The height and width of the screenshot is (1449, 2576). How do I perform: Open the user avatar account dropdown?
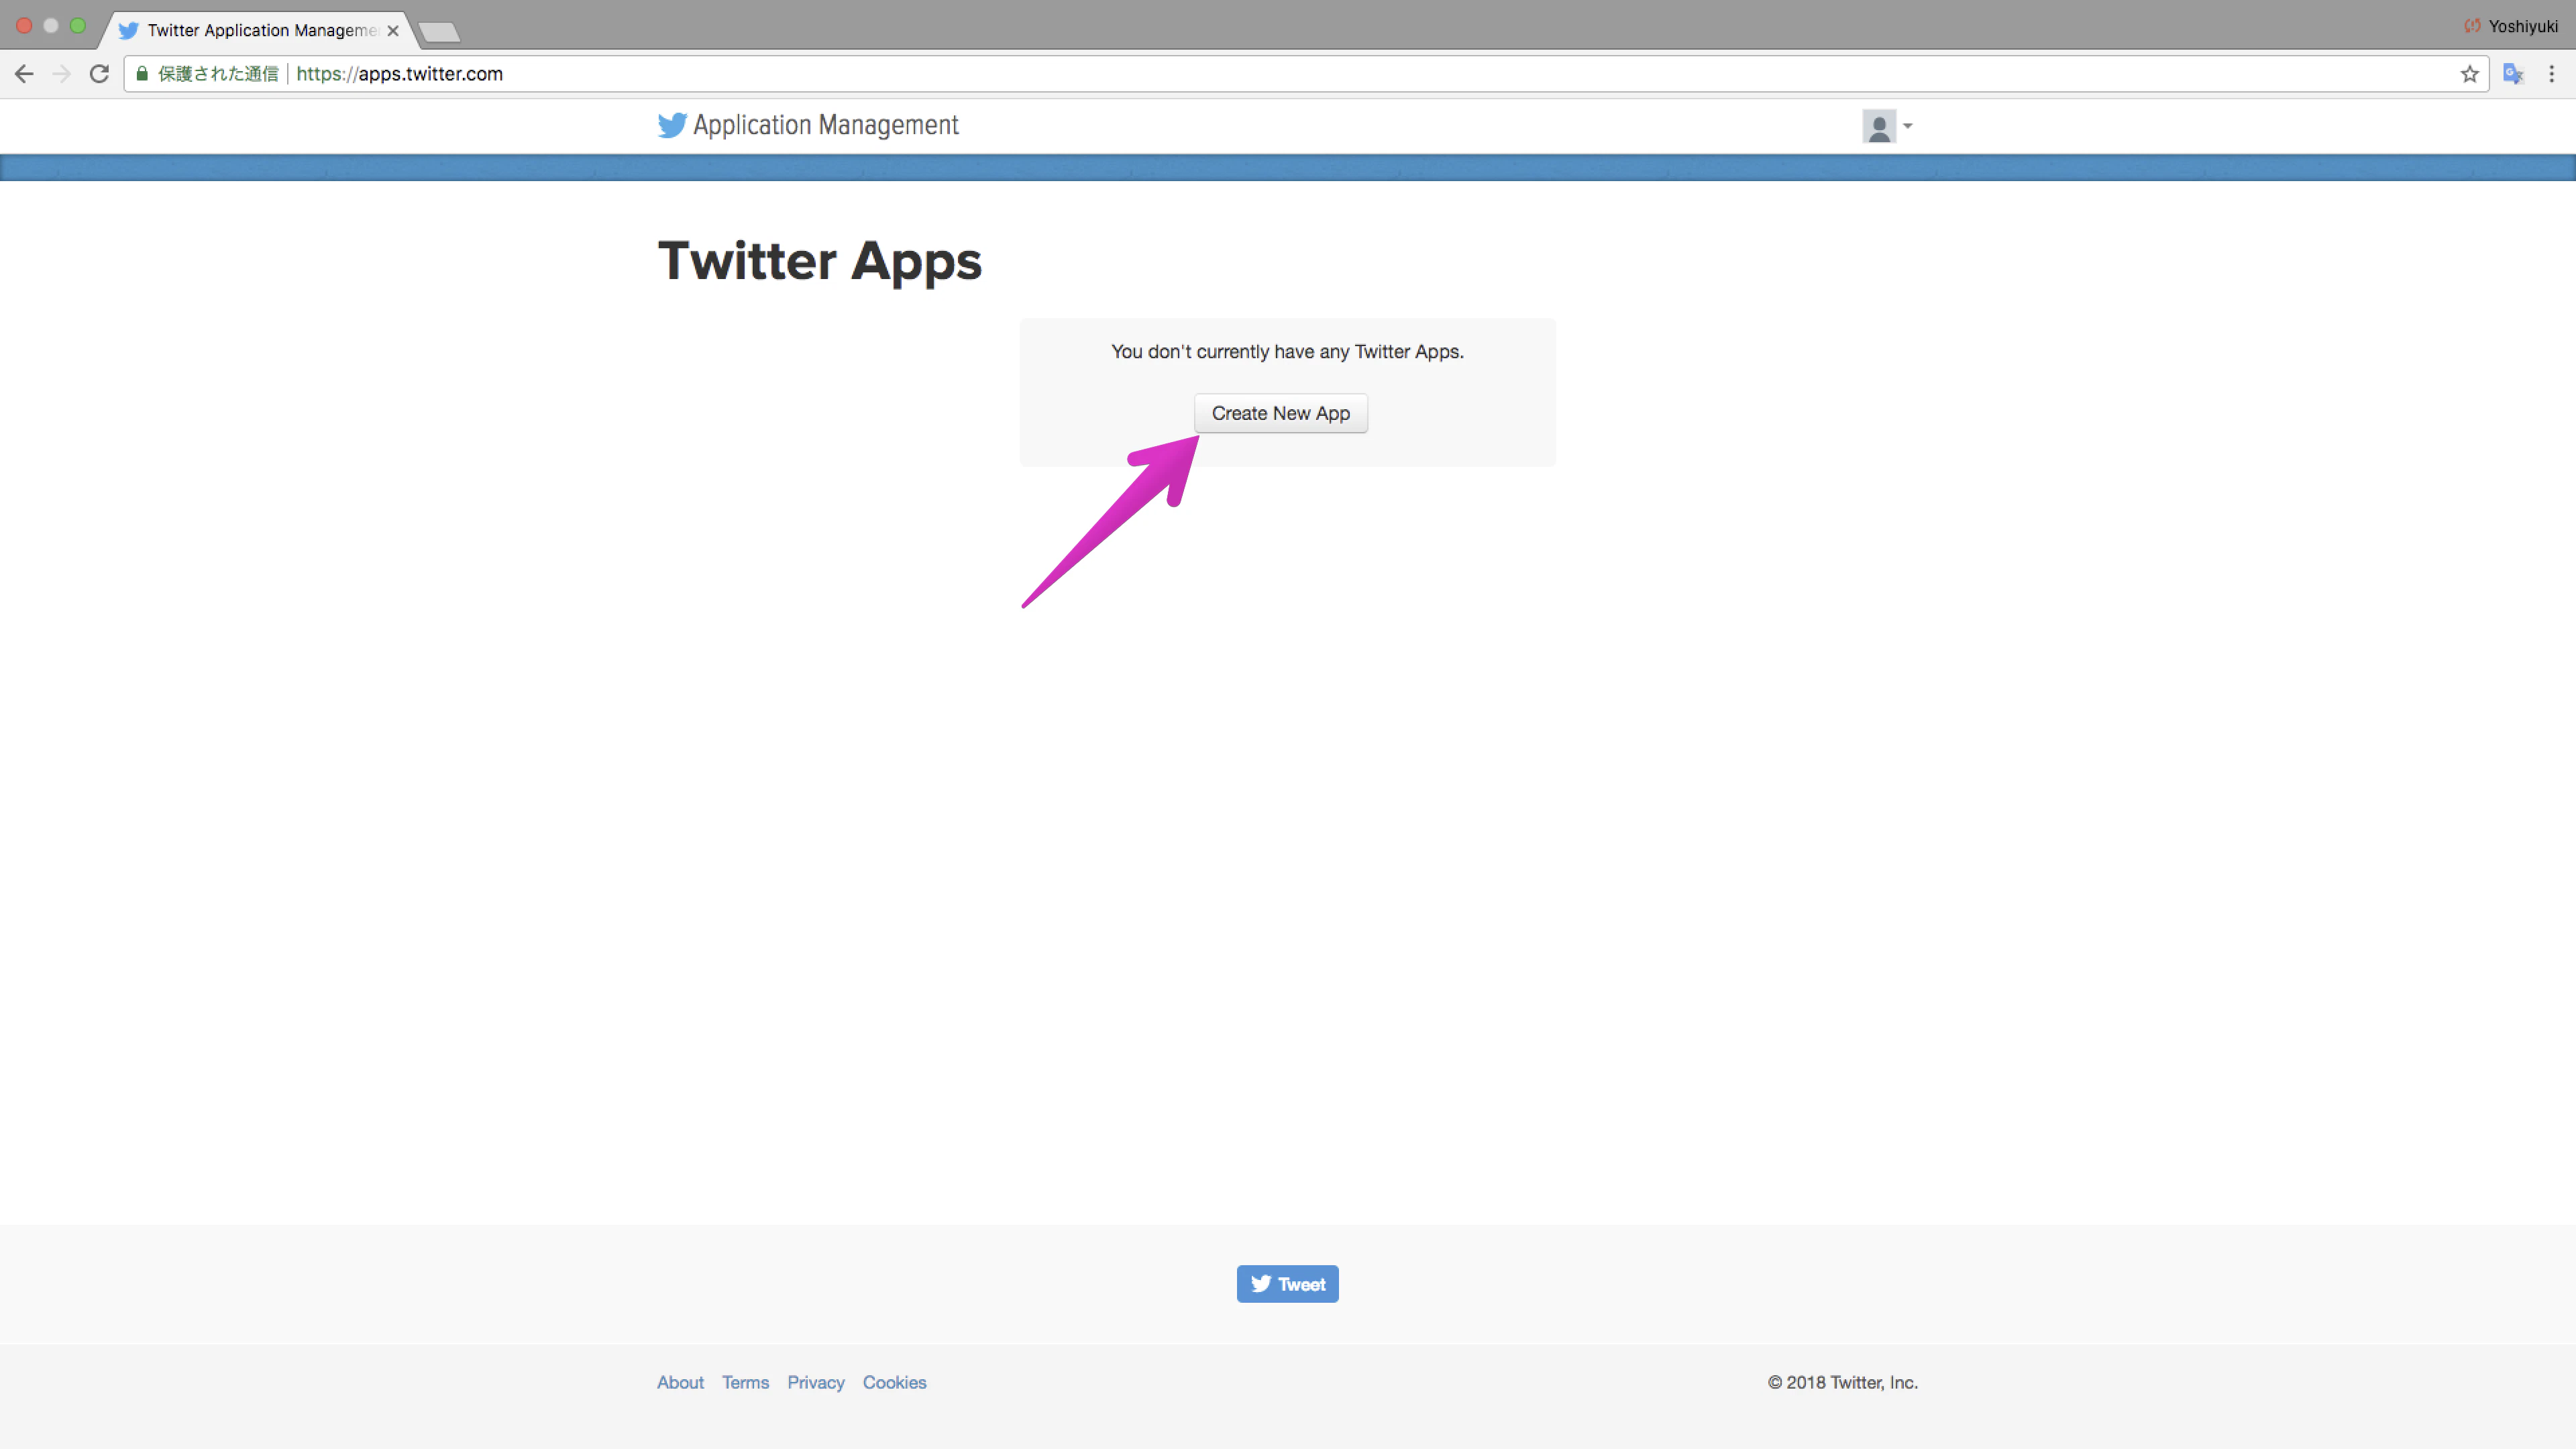click(1887, 126)
